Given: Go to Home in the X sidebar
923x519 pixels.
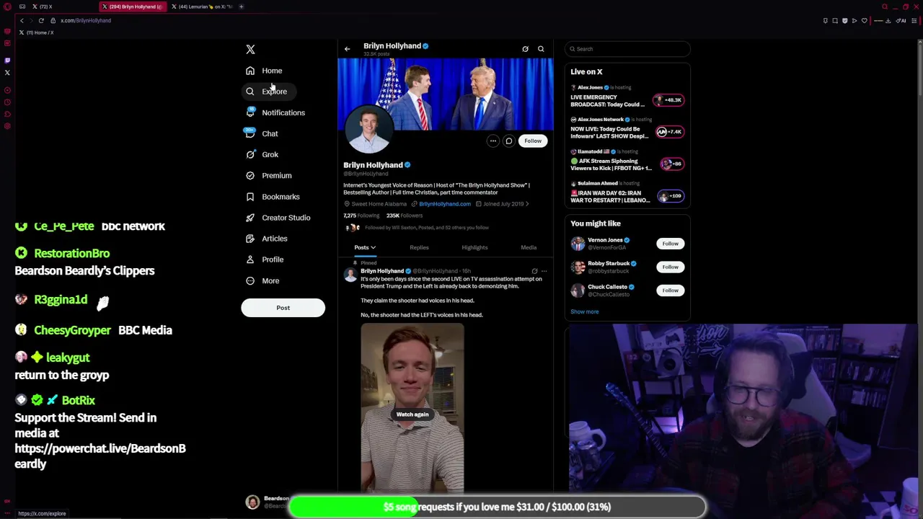Looking at the screenshot, I should 263,71.
